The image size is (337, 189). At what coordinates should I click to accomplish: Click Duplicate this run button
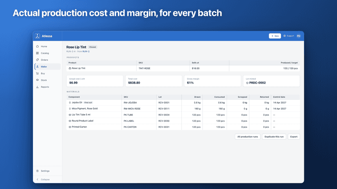coord(274,137)
